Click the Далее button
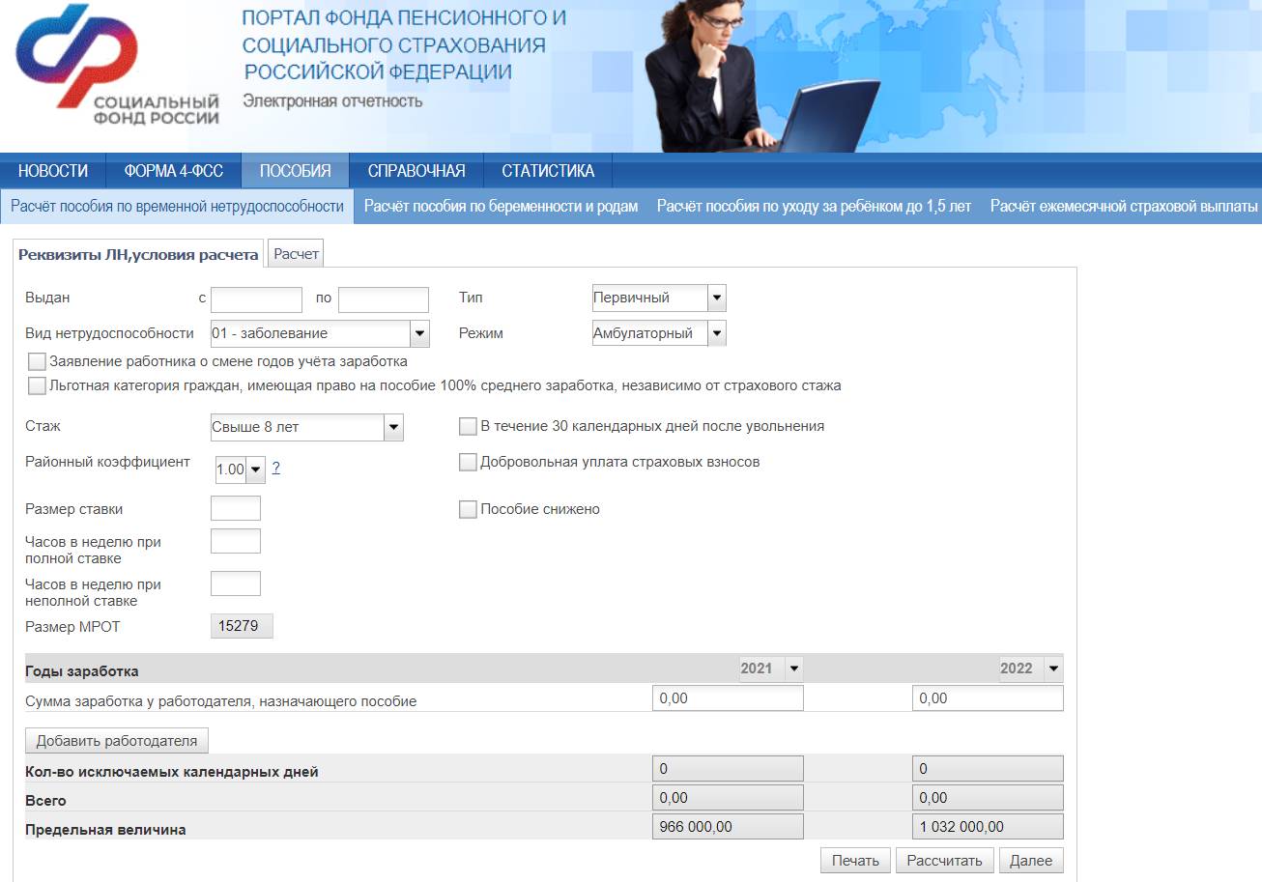Image resolution: width=1262 pixels, height=882 pixels. pyautogui.click(x=1031, y=860)
